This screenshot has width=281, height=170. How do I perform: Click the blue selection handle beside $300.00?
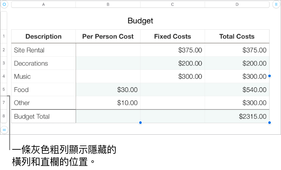point(270,76)
